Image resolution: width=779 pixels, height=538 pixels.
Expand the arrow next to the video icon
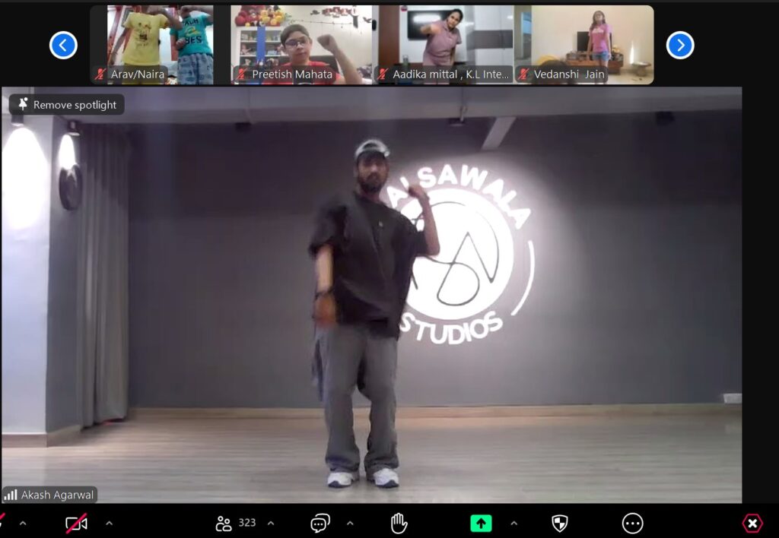click(x=109, y=523)
